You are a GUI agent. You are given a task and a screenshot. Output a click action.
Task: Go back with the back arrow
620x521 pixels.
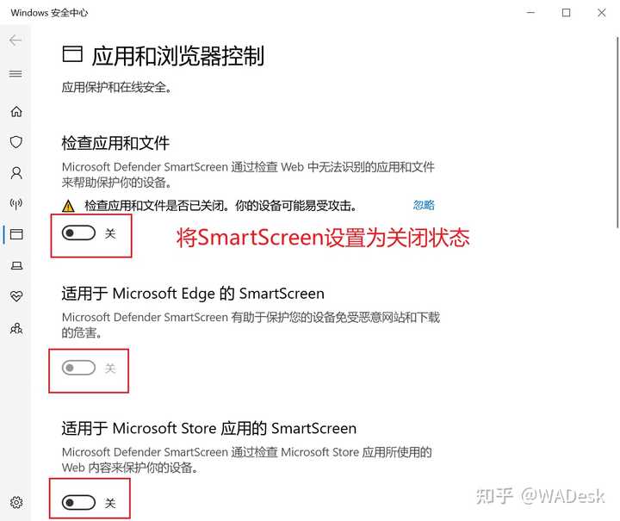click(x=15, y=40)
